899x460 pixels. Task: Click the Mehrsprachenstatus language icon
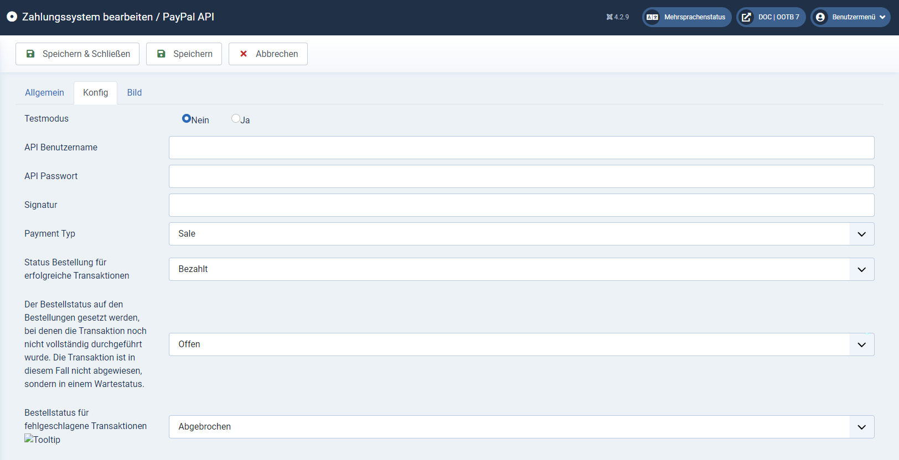[x=653, y=17]
